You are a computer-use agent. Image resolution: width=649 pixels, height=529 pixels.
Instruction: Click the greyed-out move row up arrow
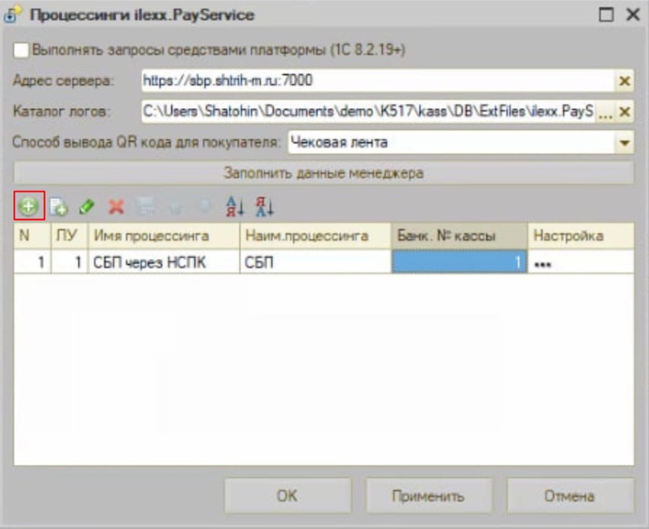click(x=176, y=206)
